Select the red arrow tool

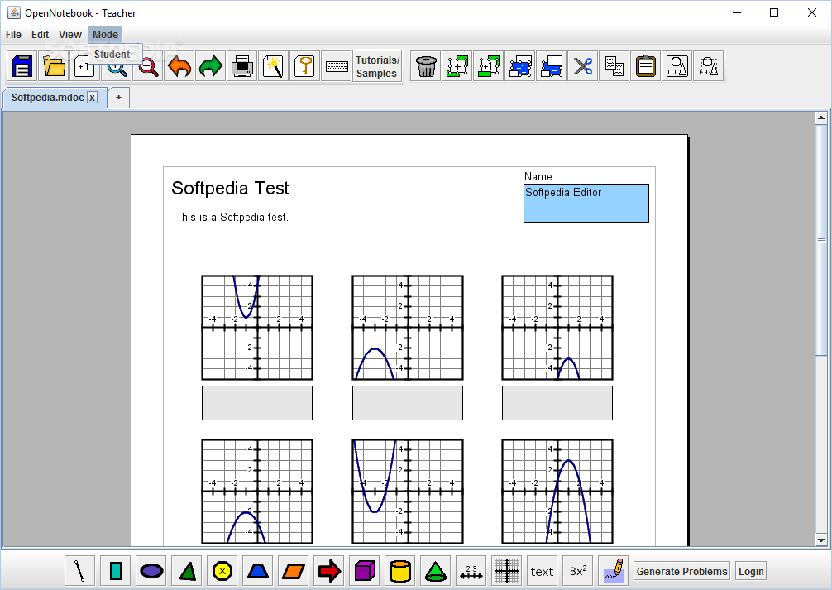coord(329,571)
